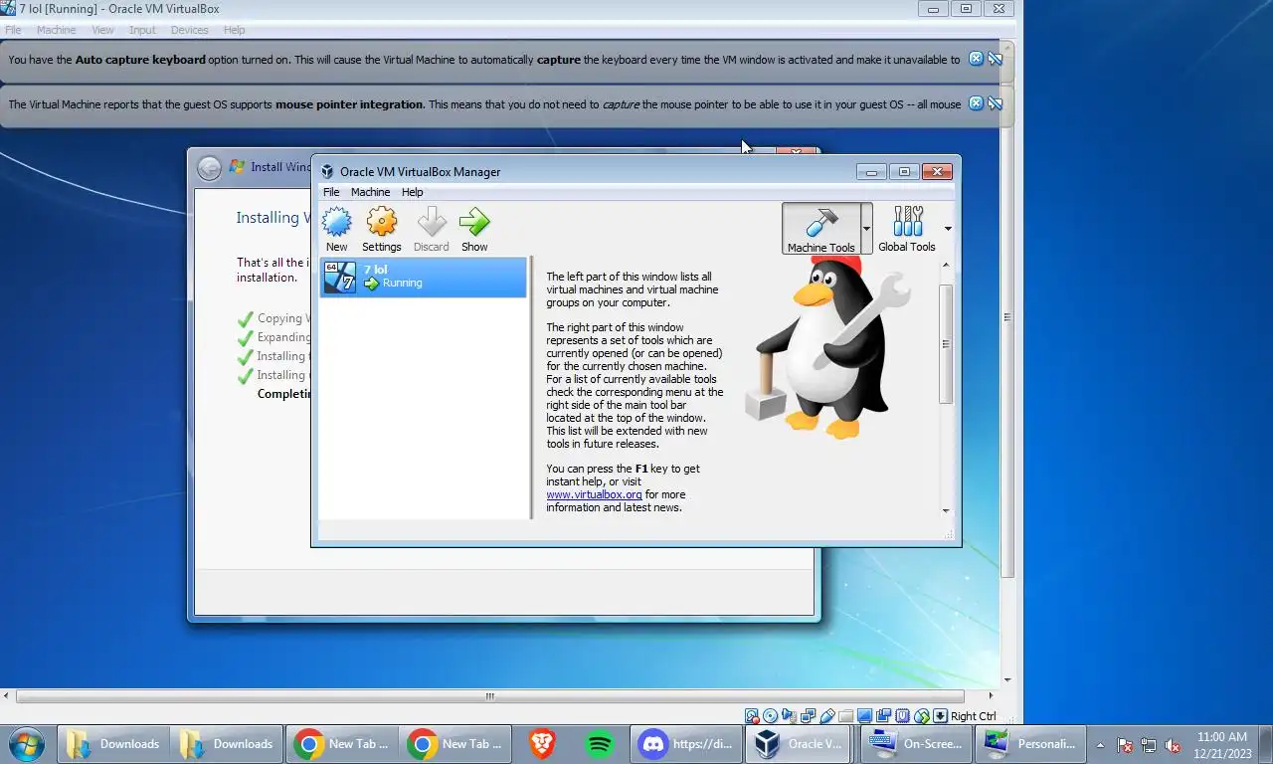Click the recording status icon in VM status bar
This screenshot has height=764, width=1273.
[x=884, y=716]
